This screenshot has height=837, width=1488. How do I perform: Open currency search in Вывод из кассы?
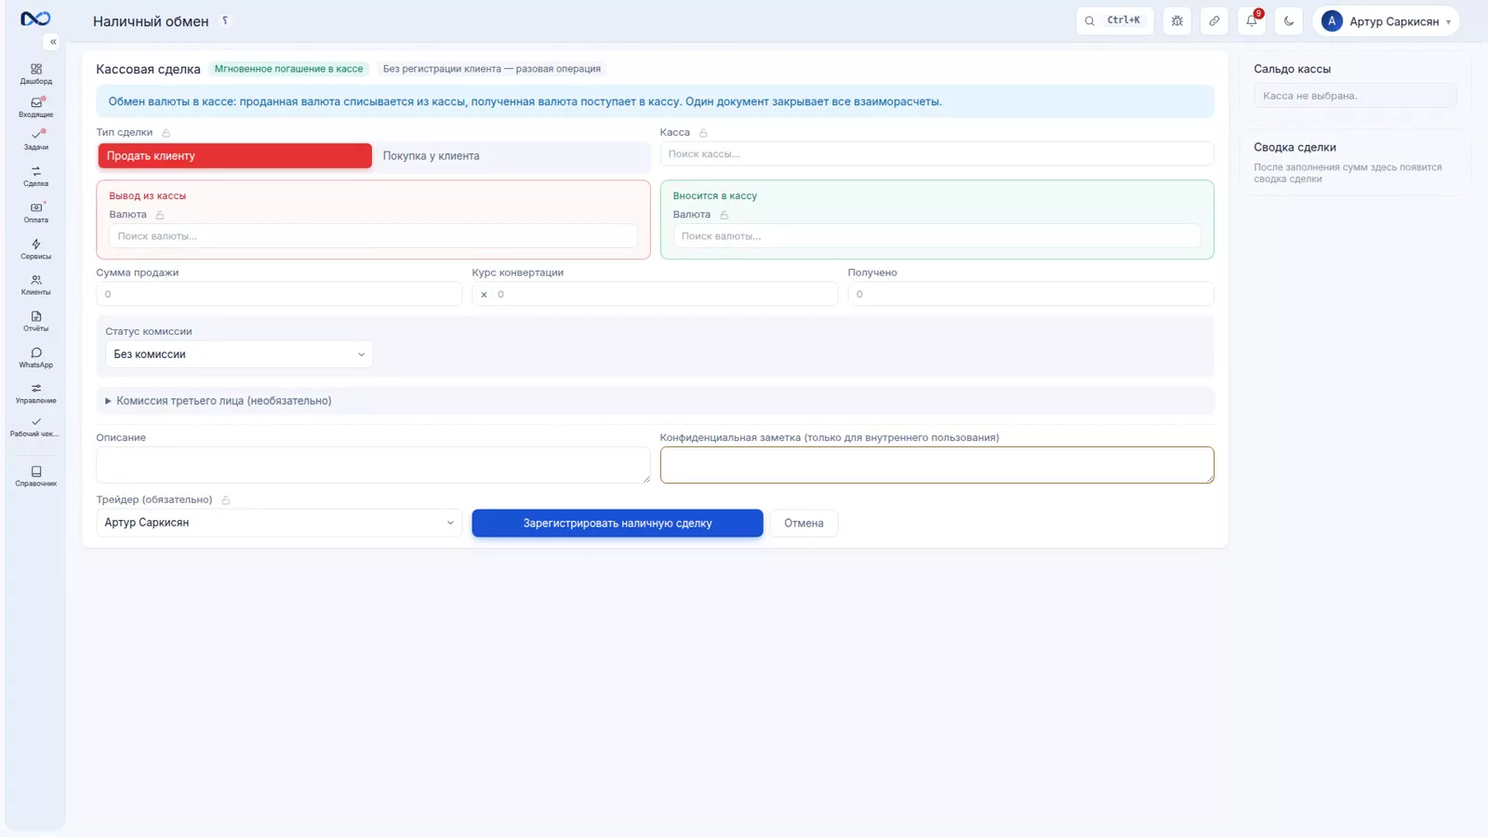(373, 236)
